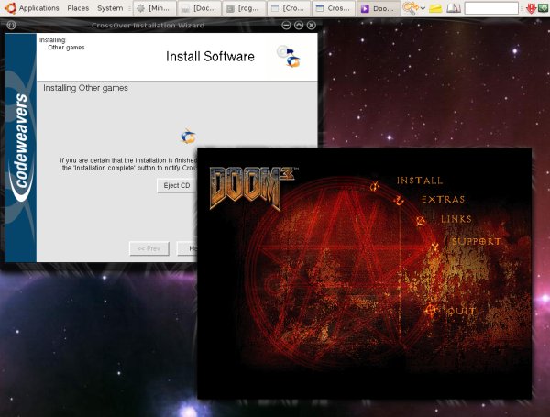This screenshot has height=417, width=550.
Task: Click the 'Installing Other games' status text
Action: click(85, 88)
